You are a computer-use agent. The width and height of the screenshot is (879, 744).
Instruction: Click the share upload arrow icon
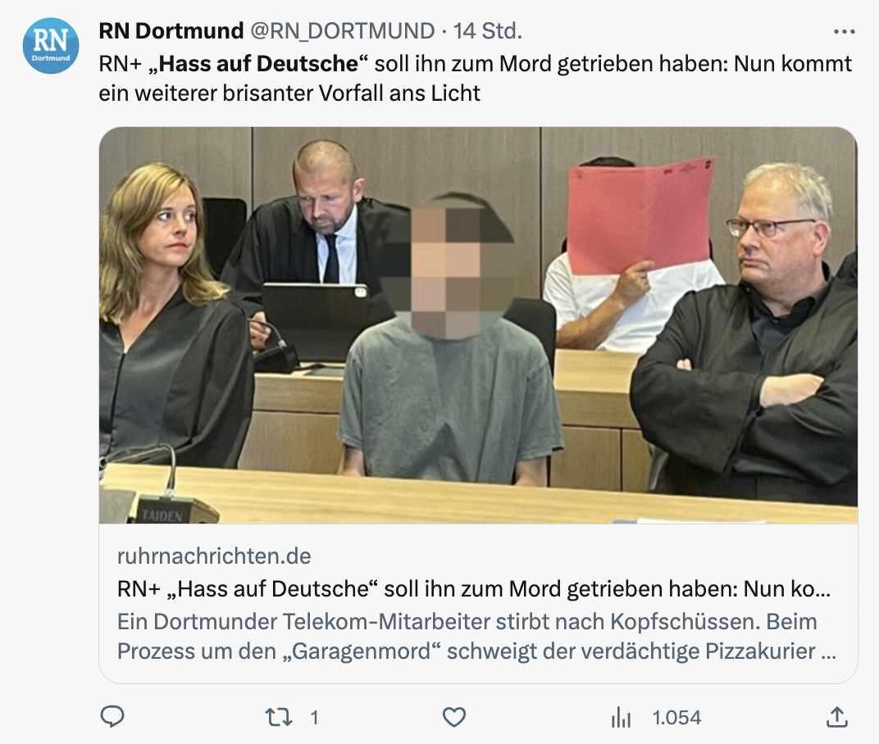(x=837, y=716)
